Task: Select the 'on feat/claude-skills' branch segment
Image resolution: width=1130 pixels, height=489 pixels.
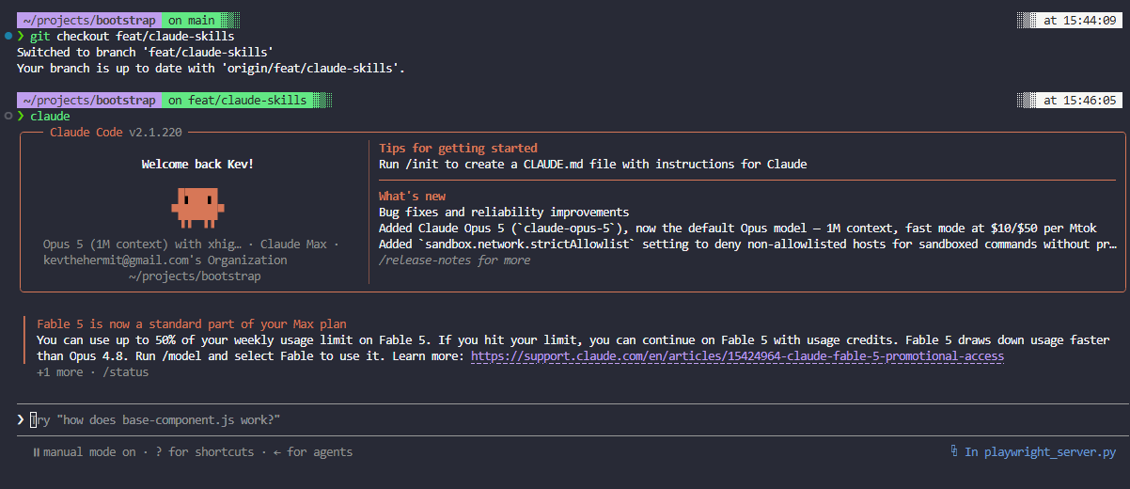Action: (x=238, y=100)
